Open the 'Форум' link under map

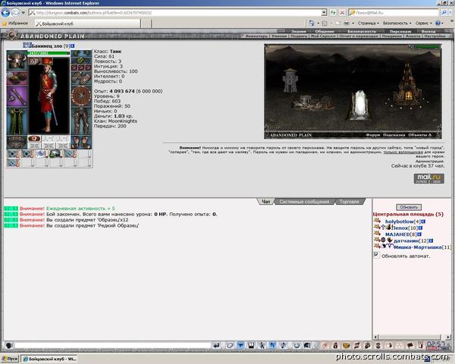pyautogui.click(x=372, y=135)
